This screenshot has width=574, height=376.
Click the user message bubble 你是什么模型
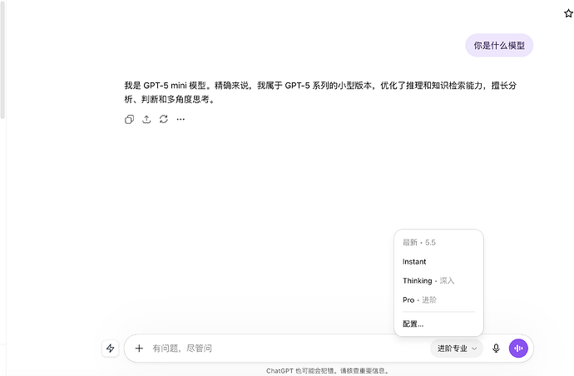499,46
